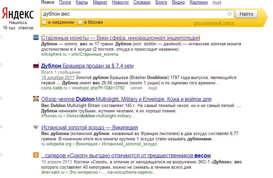The width and height of the screenshot is (273, 178).
Task: Switch to the Видео tab
Action: (x=178, y=2)
